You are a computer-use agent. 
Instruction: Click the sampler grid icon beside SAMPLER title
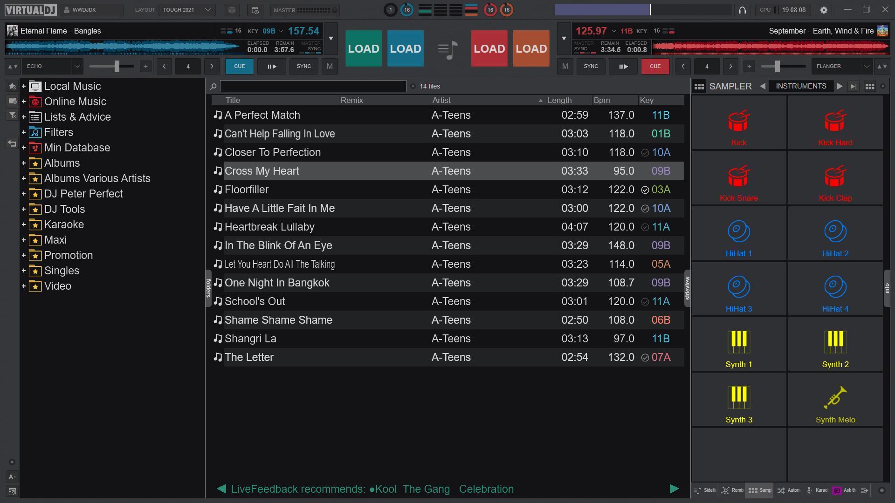point(699,86)
